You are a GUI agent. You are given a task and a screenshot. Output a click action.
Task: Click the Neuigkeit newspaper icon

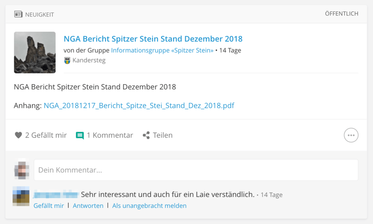[18, 14]
